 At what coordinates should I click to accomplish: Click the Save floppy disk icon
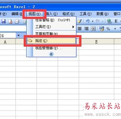tap(4, 21)
